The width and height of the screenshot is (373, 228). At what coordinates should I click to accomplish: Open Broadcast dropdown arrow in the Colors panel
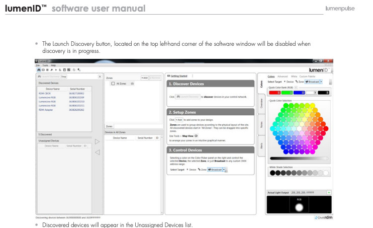321,82
